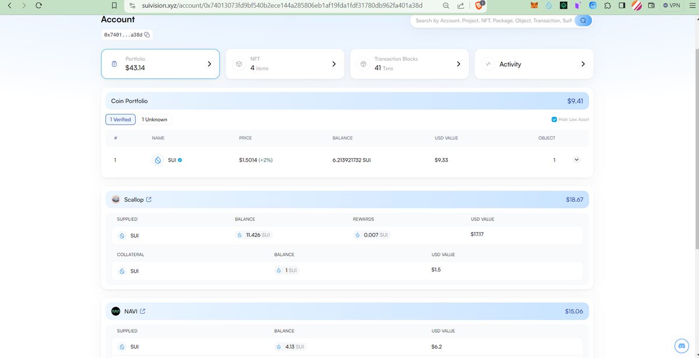Open the Brave VPN button
Image resolution: width=699 pixels, height=358 pixels.
[x=672, y=5]
